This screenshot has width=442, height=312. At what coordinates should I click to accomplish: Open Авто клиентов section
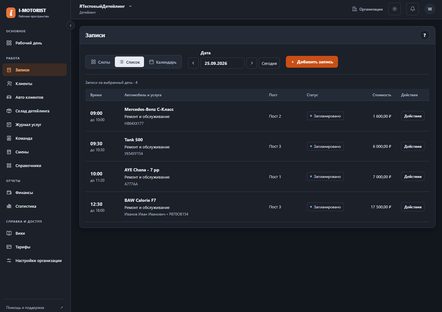pyautogui.click(x=34, y=97)
